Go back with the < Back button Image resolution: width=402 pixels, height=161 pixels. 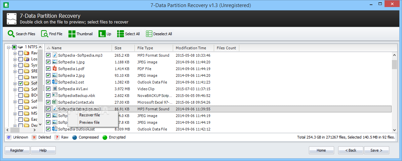(351, 150)
